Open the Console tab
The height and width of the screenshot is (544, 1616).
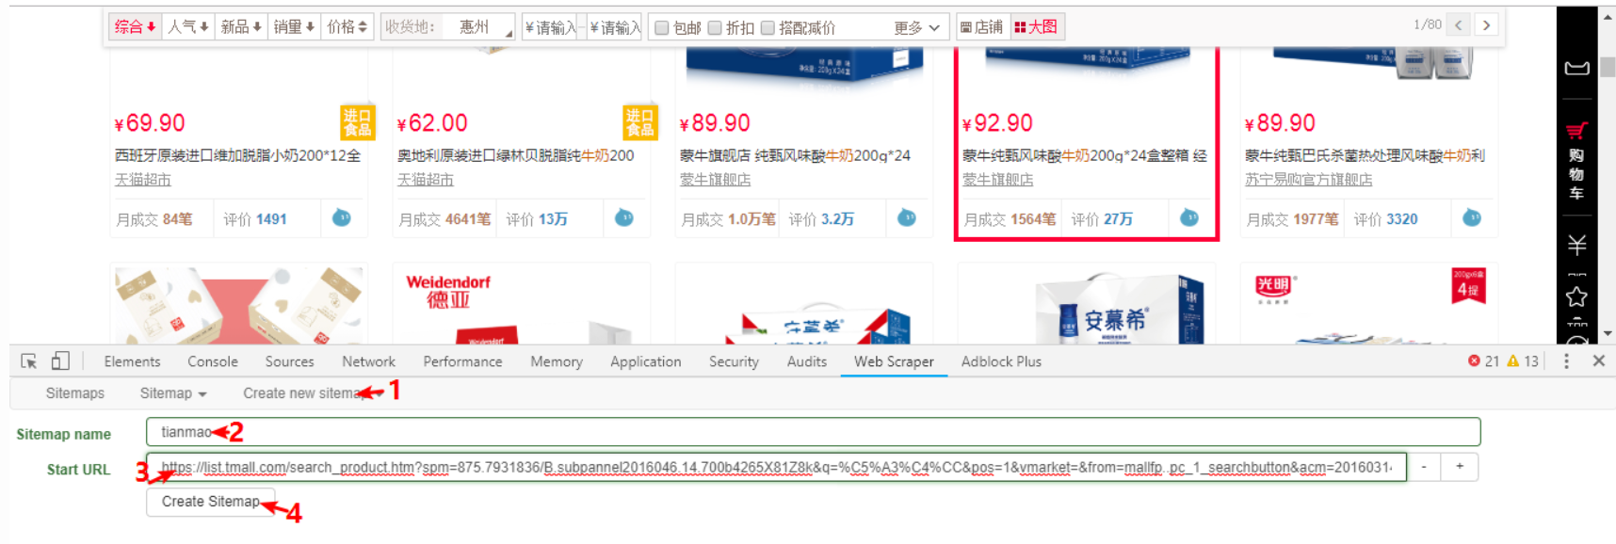212,361
